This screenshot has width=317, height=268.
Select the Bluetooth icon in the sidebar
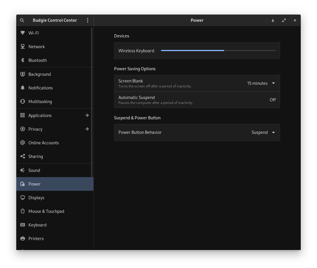(x=23, y=60)
